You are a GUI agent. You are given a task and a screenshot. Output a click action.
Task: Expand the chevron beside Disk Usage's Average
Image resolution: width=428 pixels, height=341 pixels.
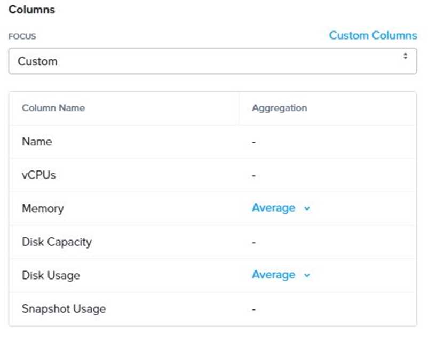click(x=307, y=276)
